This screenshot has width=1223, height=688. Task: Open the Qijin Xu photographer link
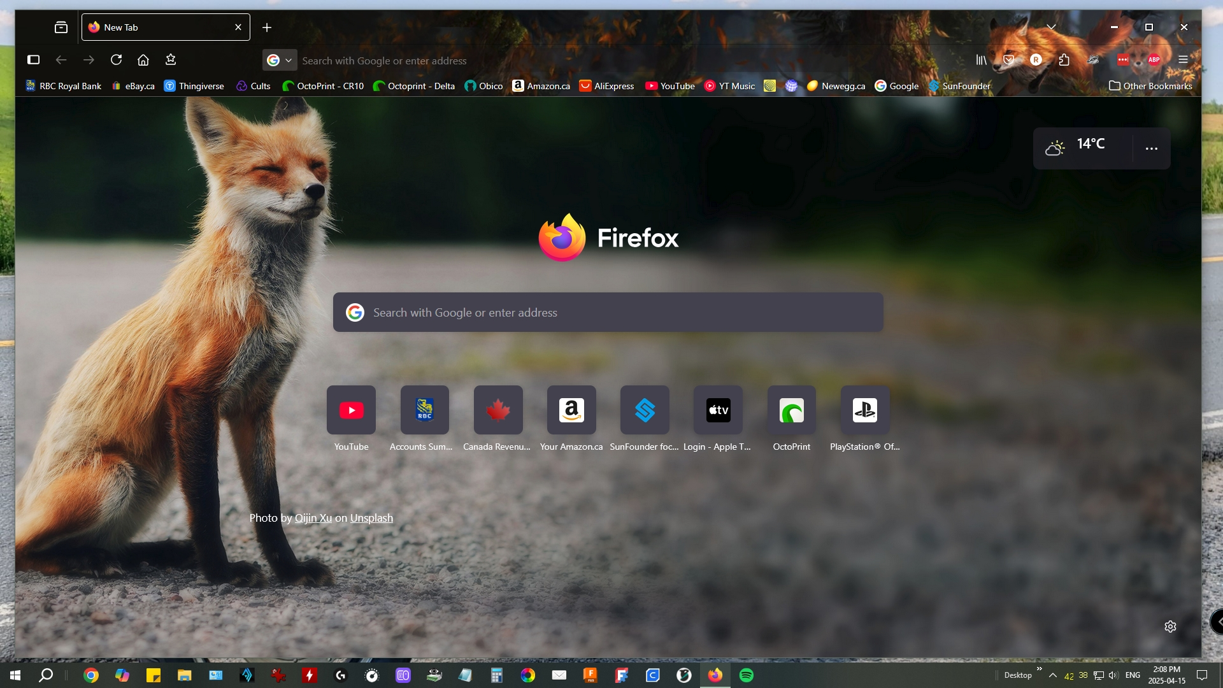[313, 518]
